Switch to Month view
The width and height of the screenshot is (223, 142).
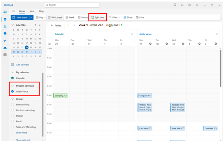pos(83,17)
